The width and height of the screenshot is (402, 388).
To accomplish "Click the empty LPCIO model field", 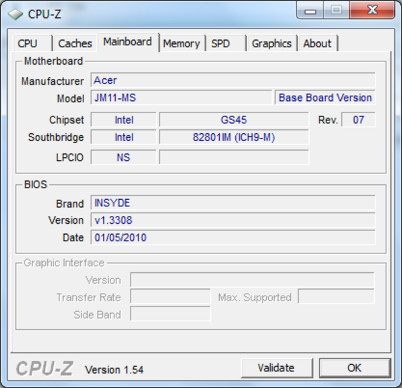I will click(234, 157).
